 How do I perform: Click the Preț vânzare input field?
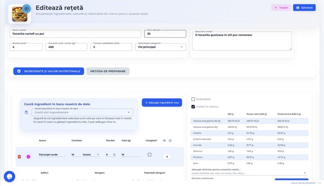[x=166, y=34]
